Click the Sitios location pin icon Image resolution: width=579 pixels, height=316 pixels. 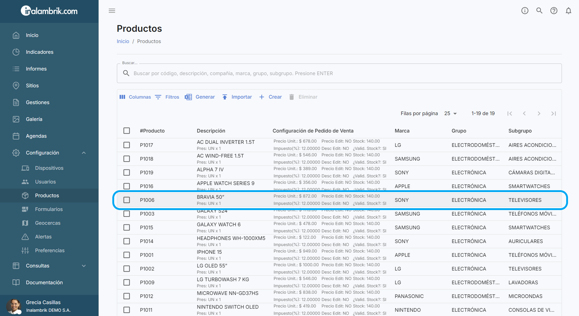click(16, 85)
